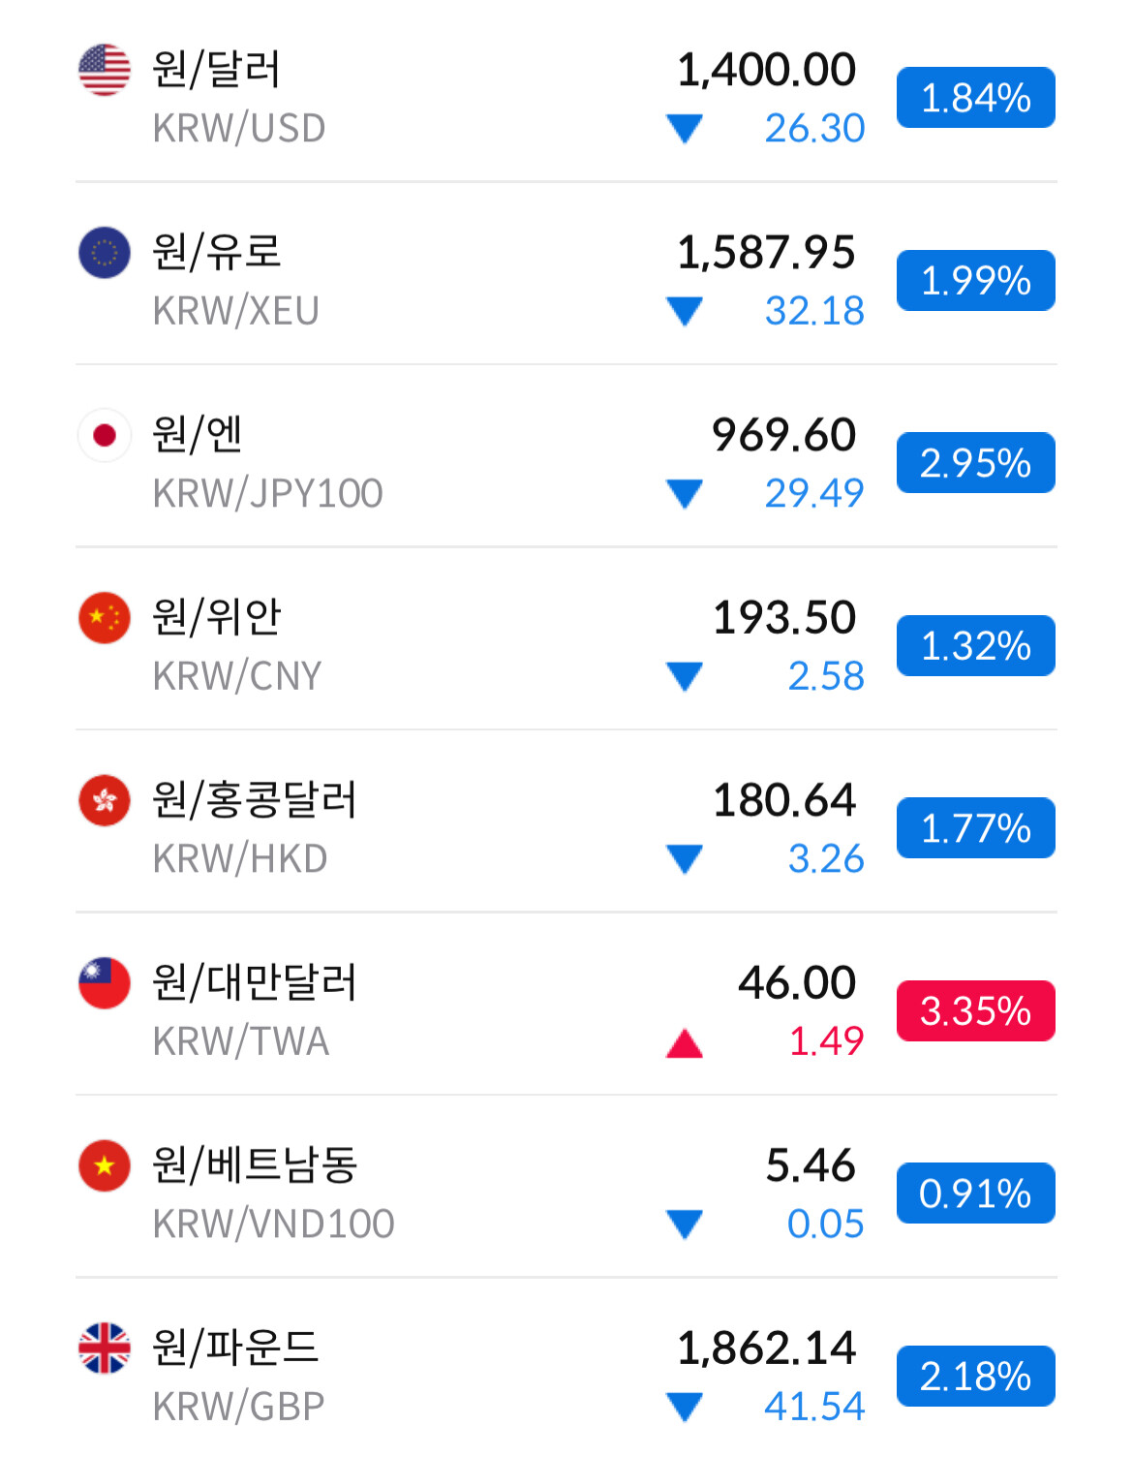Open the KRW/XEU currency label

click(236, 311)
